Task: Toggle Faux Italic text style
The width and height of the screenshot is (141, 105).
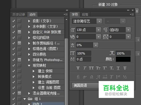Action: click(x=85, y=68)
